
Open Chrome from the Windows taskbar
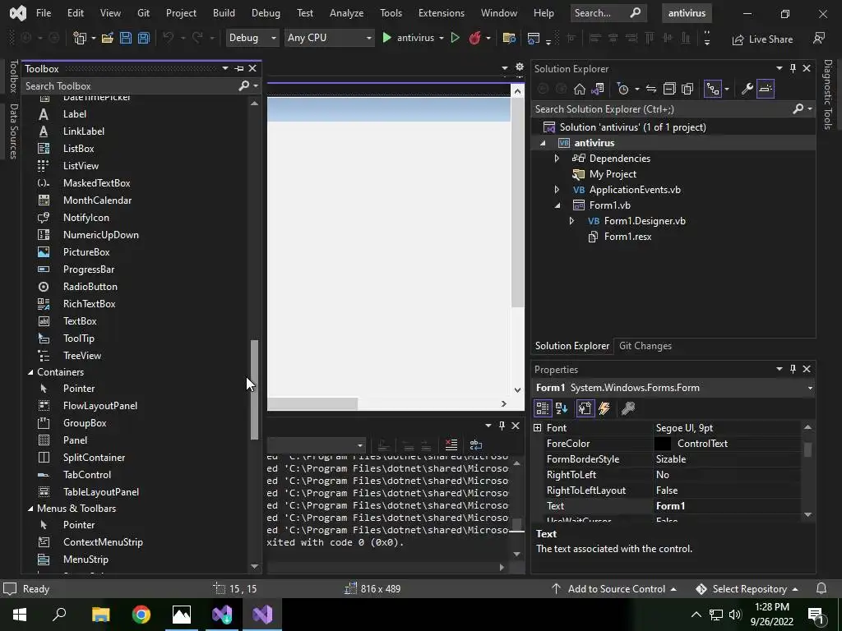pos(141,615)
